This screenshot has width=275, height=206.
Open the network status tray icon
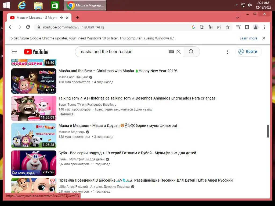click(x=243, y=5)
